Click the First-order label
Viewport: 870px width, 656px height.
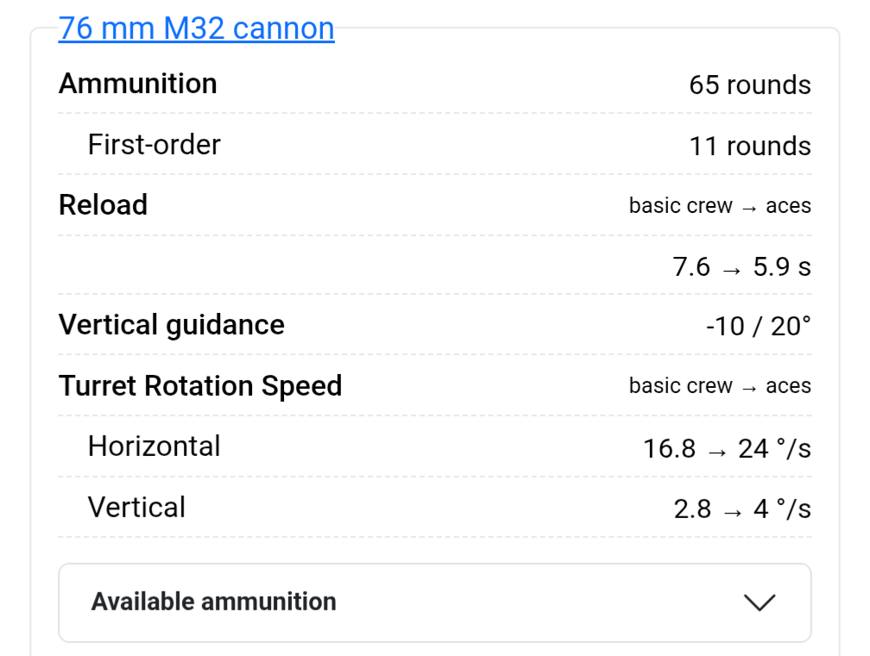pos(154,144)
